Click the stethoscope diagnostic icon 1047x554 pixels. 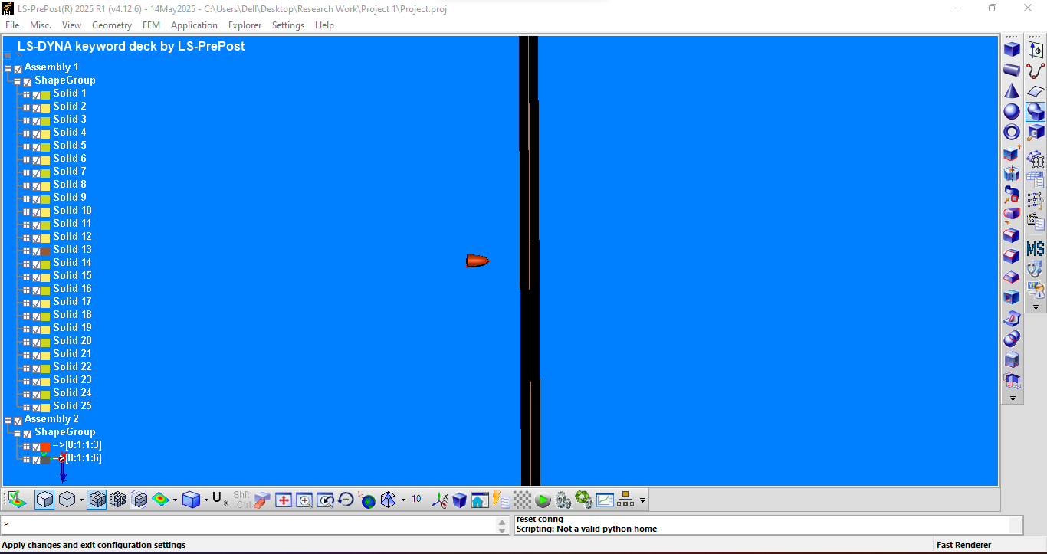tap(1036, 270)
